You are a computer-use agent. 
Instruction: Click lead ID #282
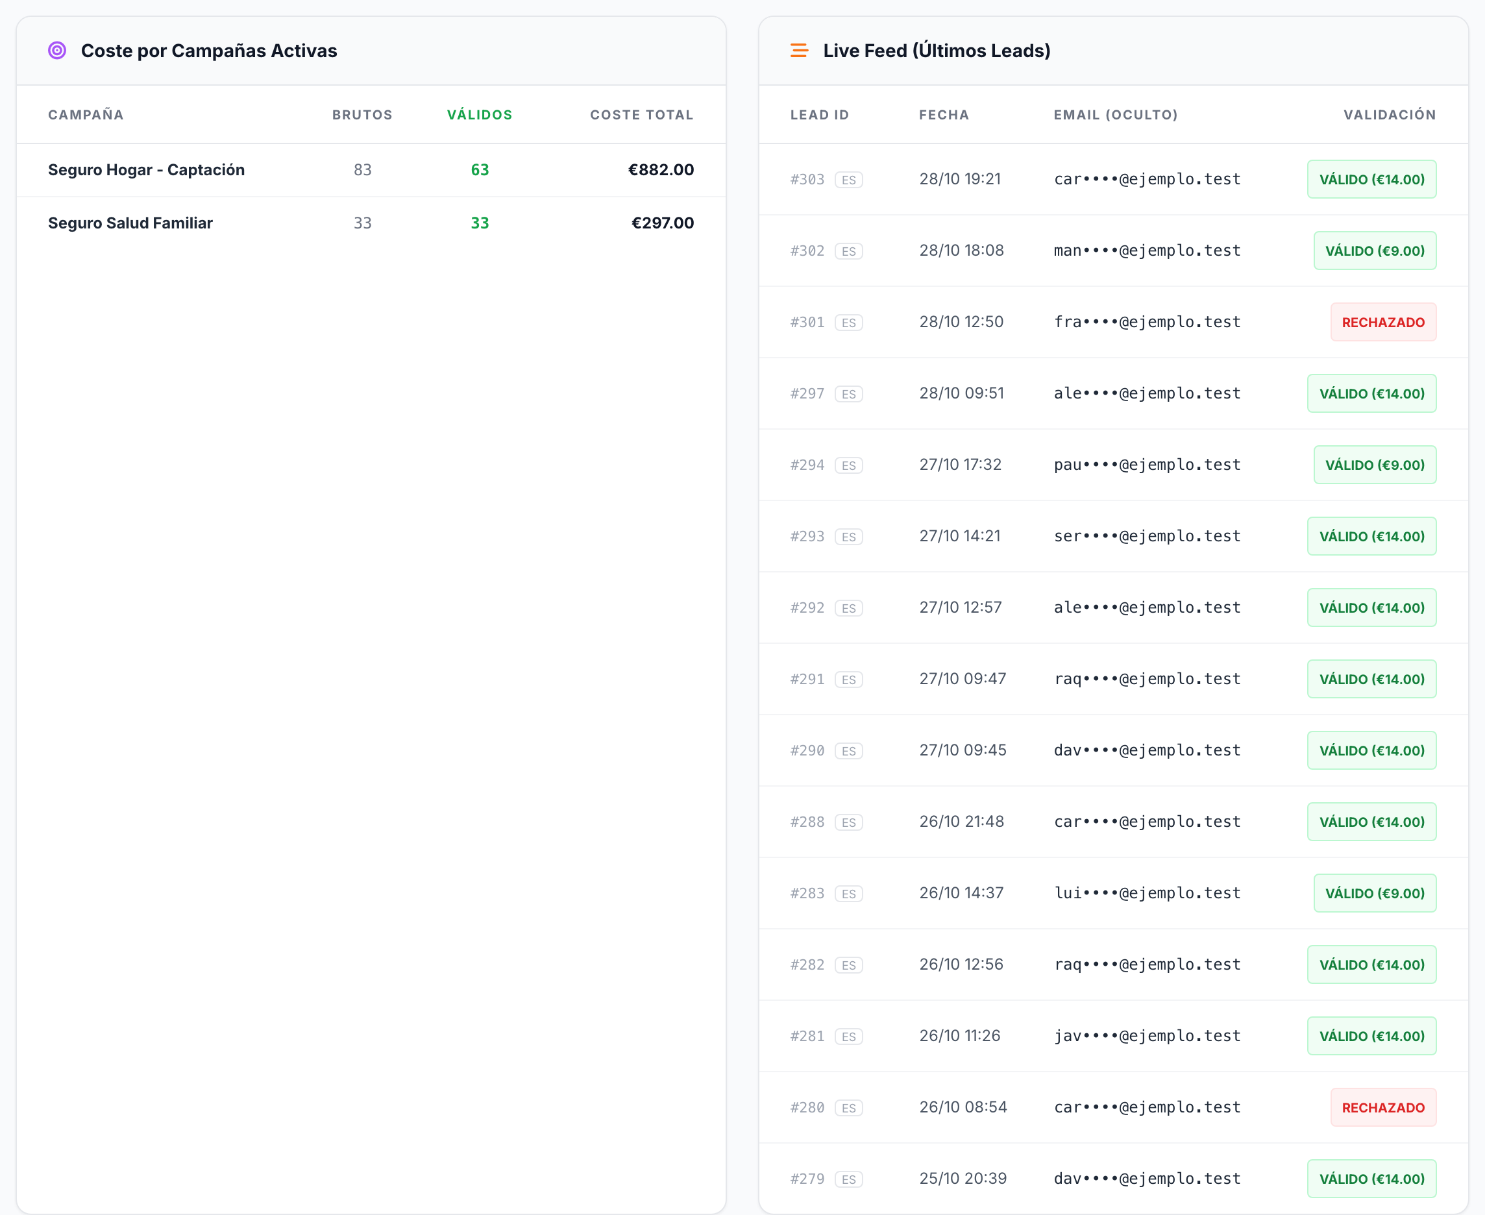807,964
